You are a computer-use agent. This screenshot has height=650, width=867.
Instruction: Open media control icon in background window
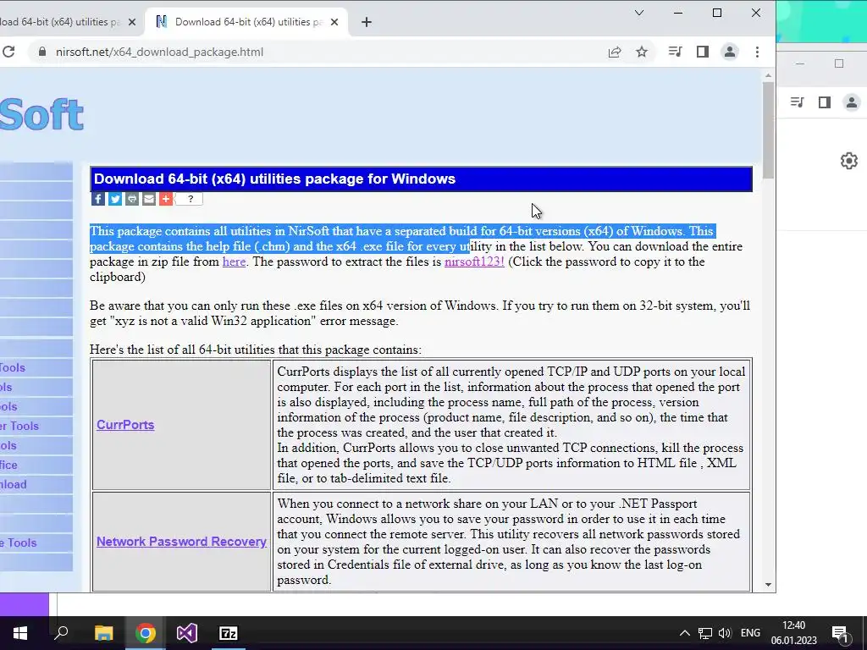(797, 102)
